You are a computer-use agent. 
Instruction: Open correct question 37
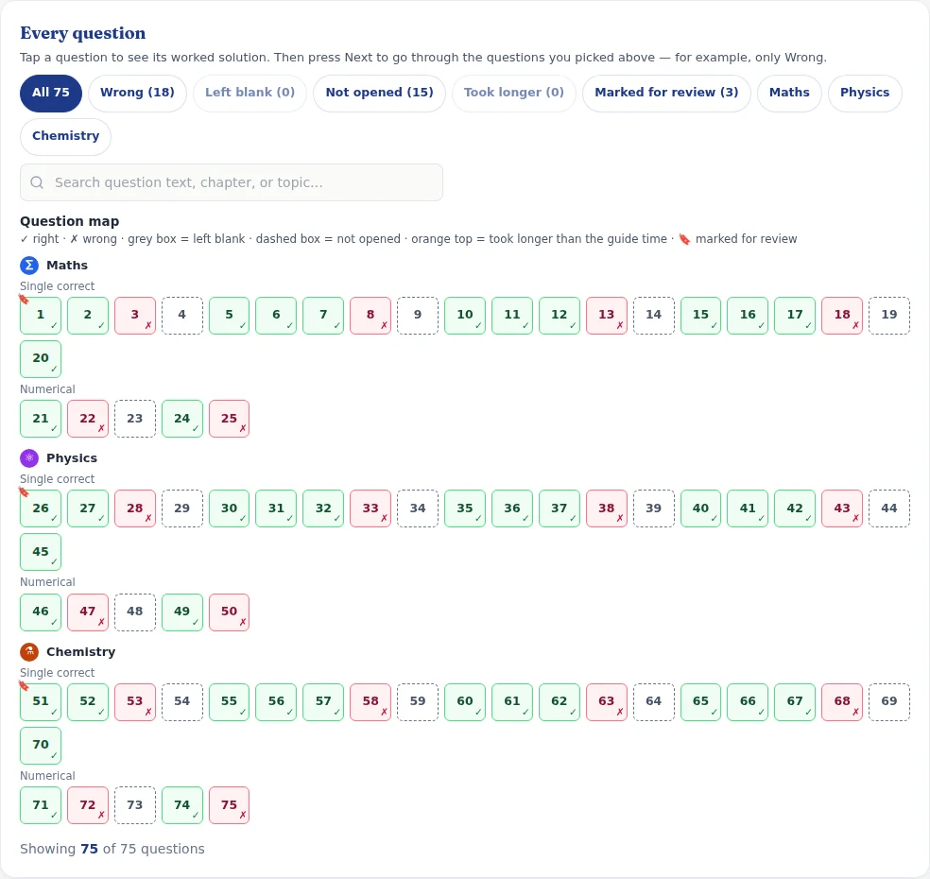(560, 508)
